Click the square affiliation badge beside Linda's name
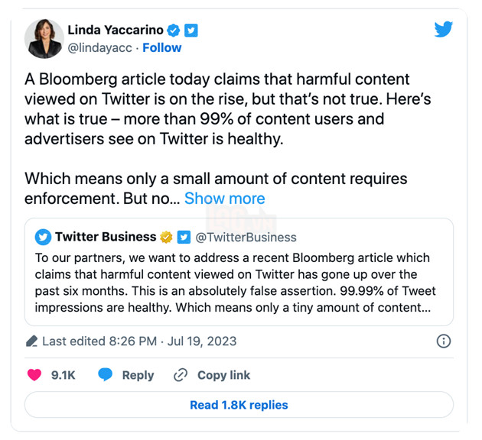This screenshot has width=482, height=440. coord(191,31)
